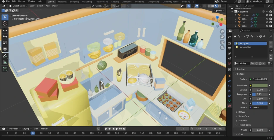Viewport: 274px width, 140px height.
Task: Open the timeline Marker menu
Action: pos(44,129)
